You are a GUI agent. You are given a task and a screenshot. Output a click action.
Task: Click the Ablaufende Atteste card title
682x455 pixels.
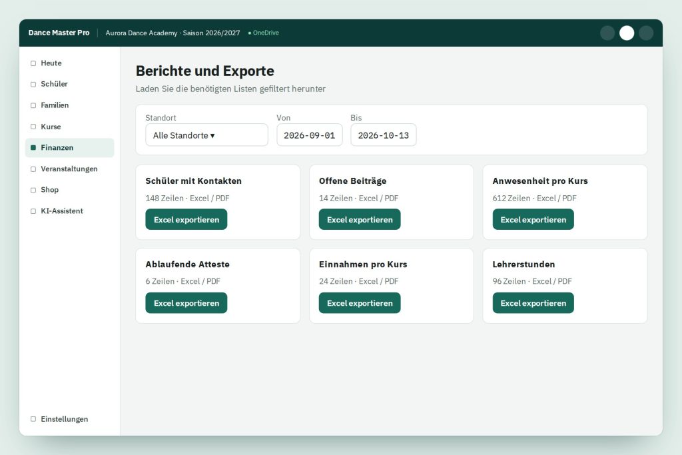tap(187, 264)
